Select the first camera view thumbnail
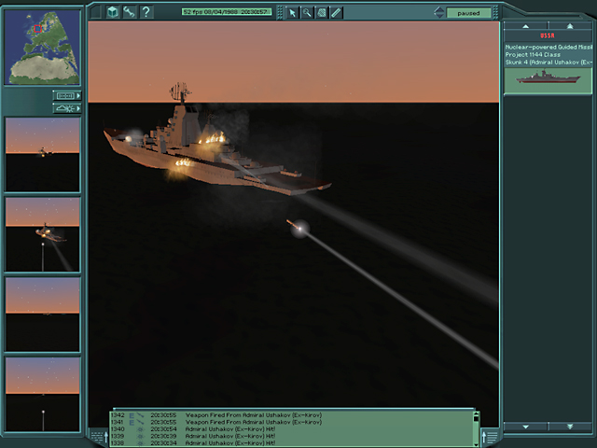The height and width of the screenshot is (448, 597). tap(42, 154)
